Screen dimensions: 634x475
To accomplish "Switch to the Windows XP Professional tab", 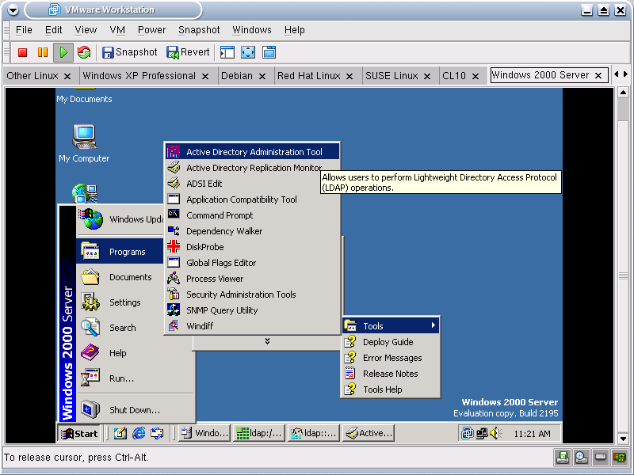I will [x=139, y=76].
